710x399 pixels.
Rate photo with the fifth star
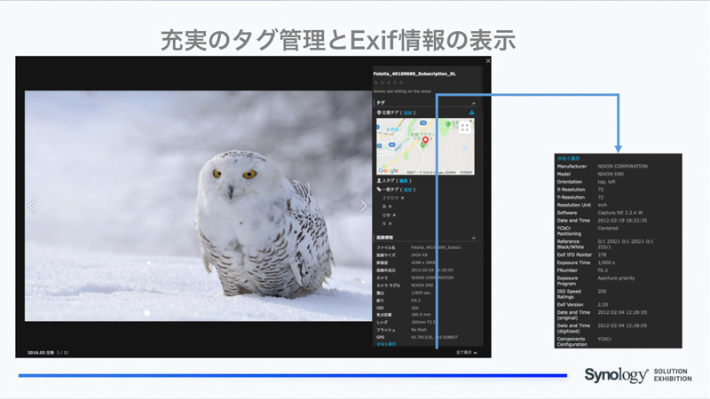coord(401,82)
